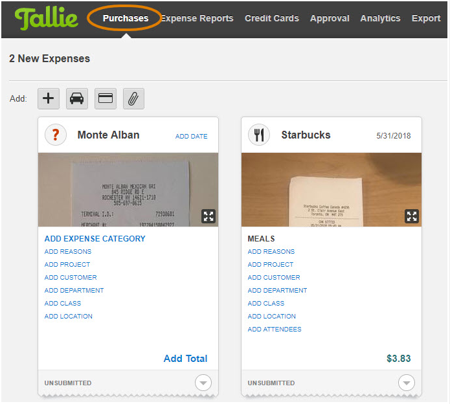The height and width of the screenshot is (404, 450).
Task: Click ADD CUSTOMER on Monte Alban card
Action: point(71,278)
